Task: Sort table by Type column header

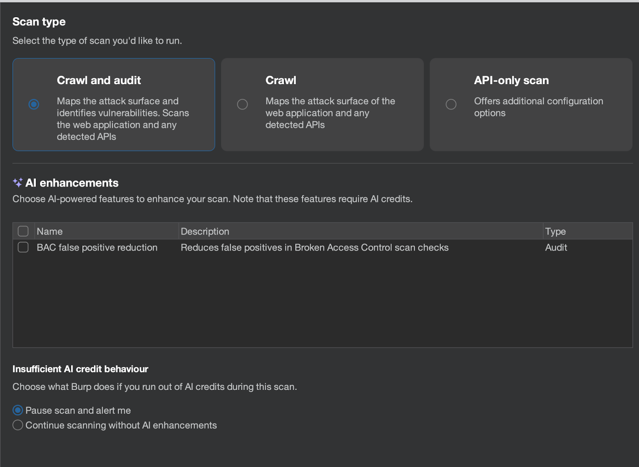Action: click(555, 232)
